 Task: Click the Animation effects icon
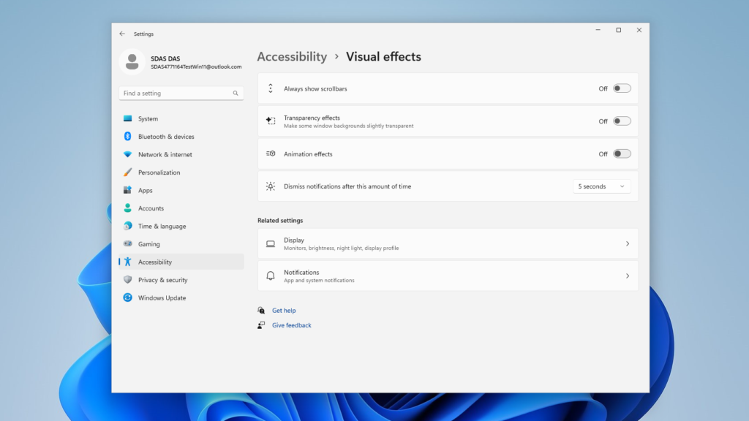pyautogui.click(x=271, y=153)
